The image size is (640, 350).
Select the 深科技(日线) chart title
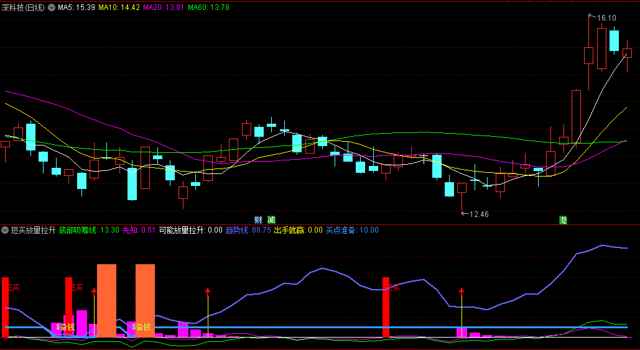coord(23,7)
